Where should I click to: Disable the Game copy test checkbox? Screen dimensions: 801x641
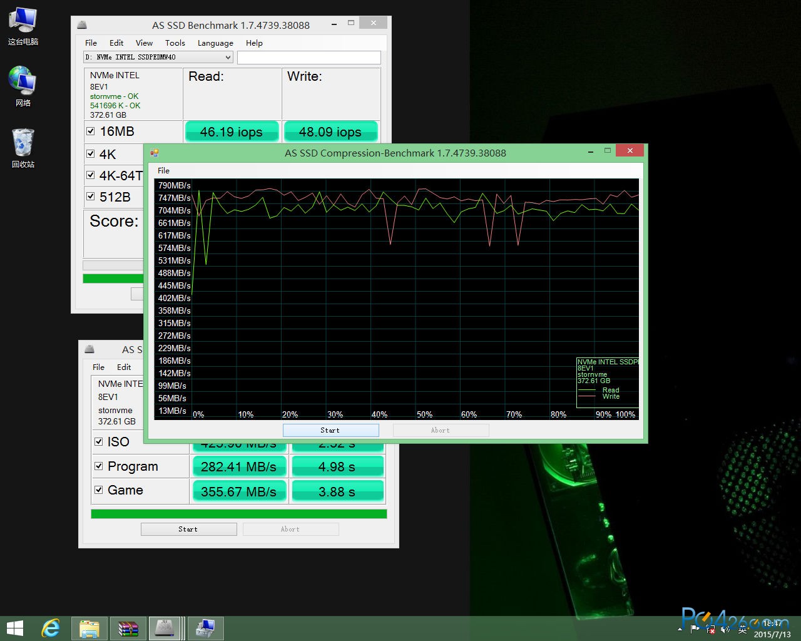98,490
